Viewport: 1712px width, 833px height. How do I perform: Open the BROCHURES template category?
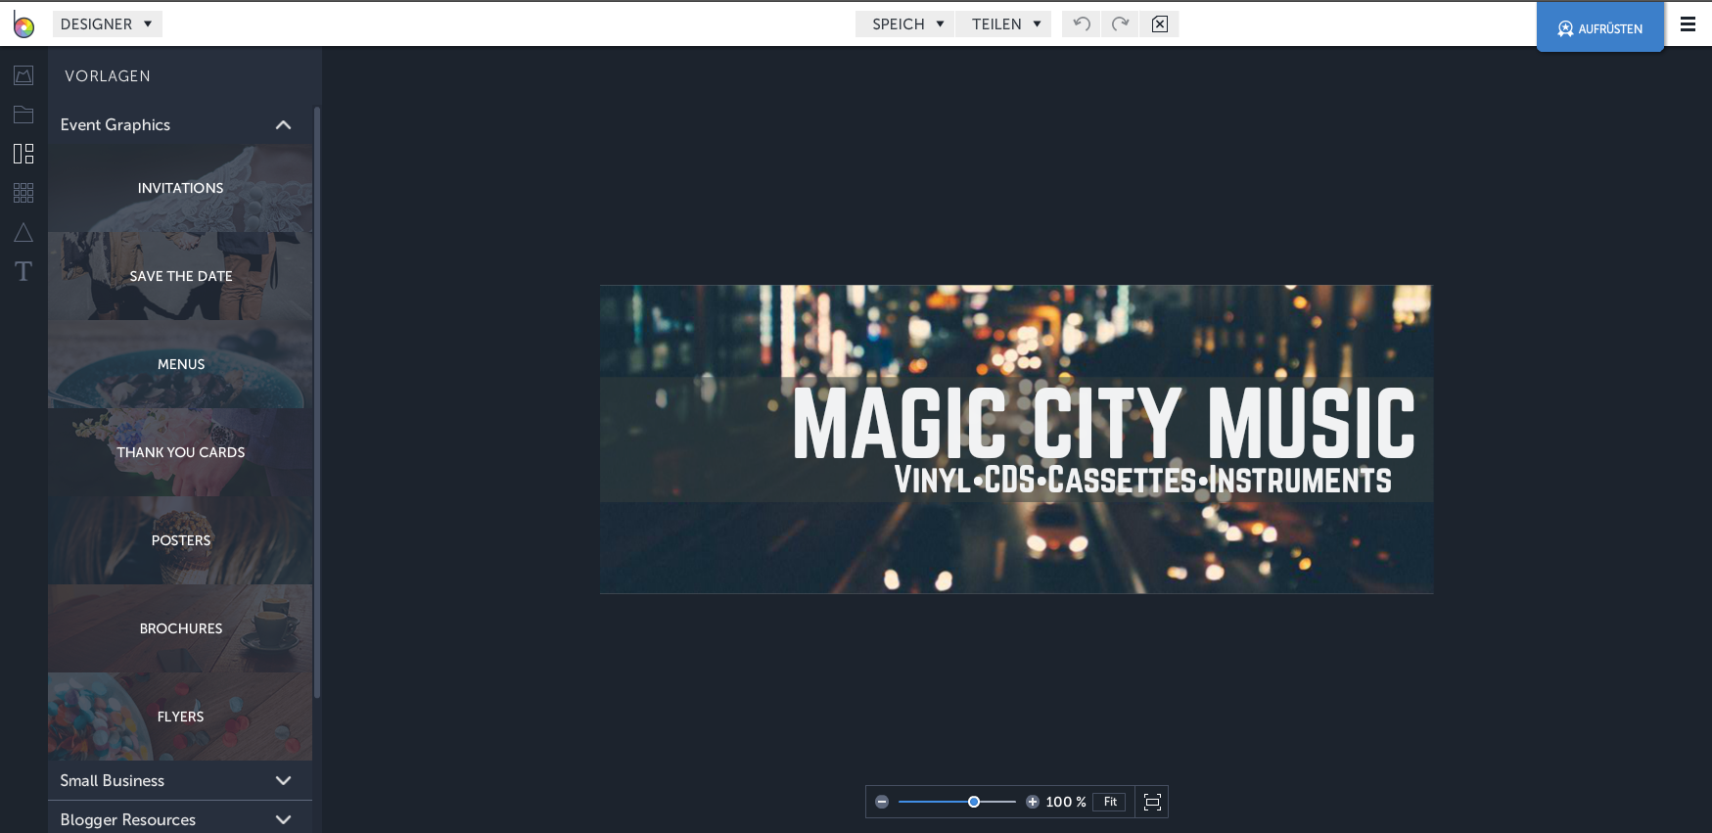pos(180,628)
